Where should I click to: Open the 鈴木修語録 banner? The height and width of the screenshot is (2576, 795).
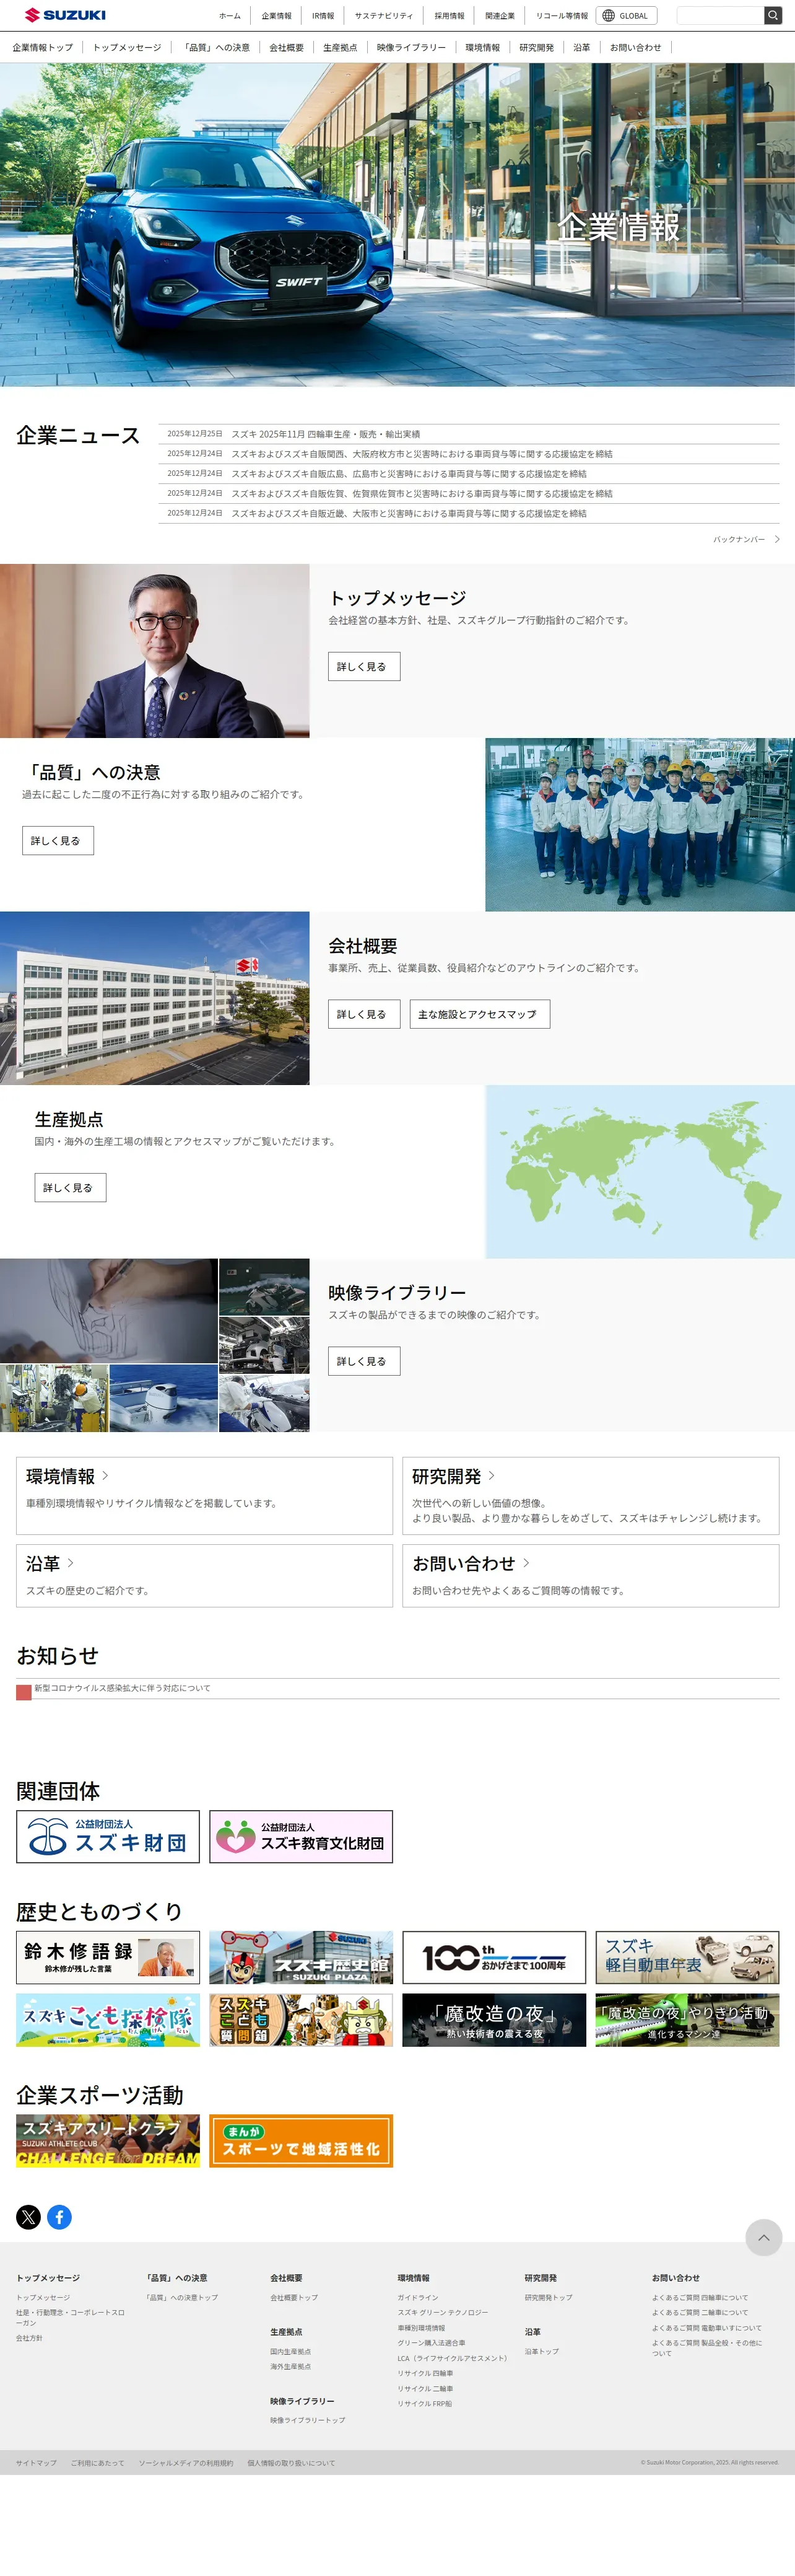pos(108,1957)
